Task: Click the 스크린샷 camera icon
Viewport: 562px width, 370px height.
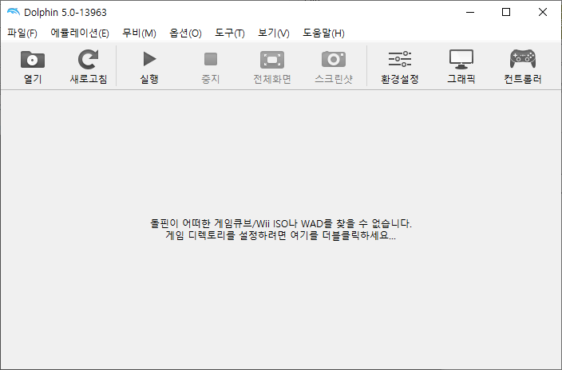Action: click(x=334, y=59)
